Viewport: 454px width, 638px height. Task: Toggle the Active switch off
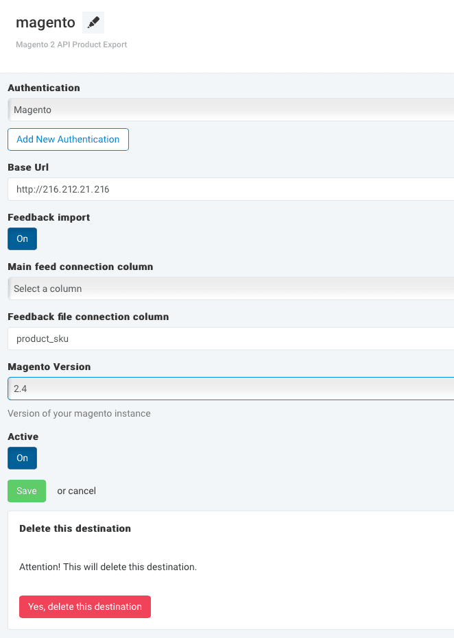pos(22,458)
